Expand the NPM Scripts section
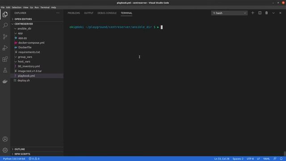 coord(37,154)
